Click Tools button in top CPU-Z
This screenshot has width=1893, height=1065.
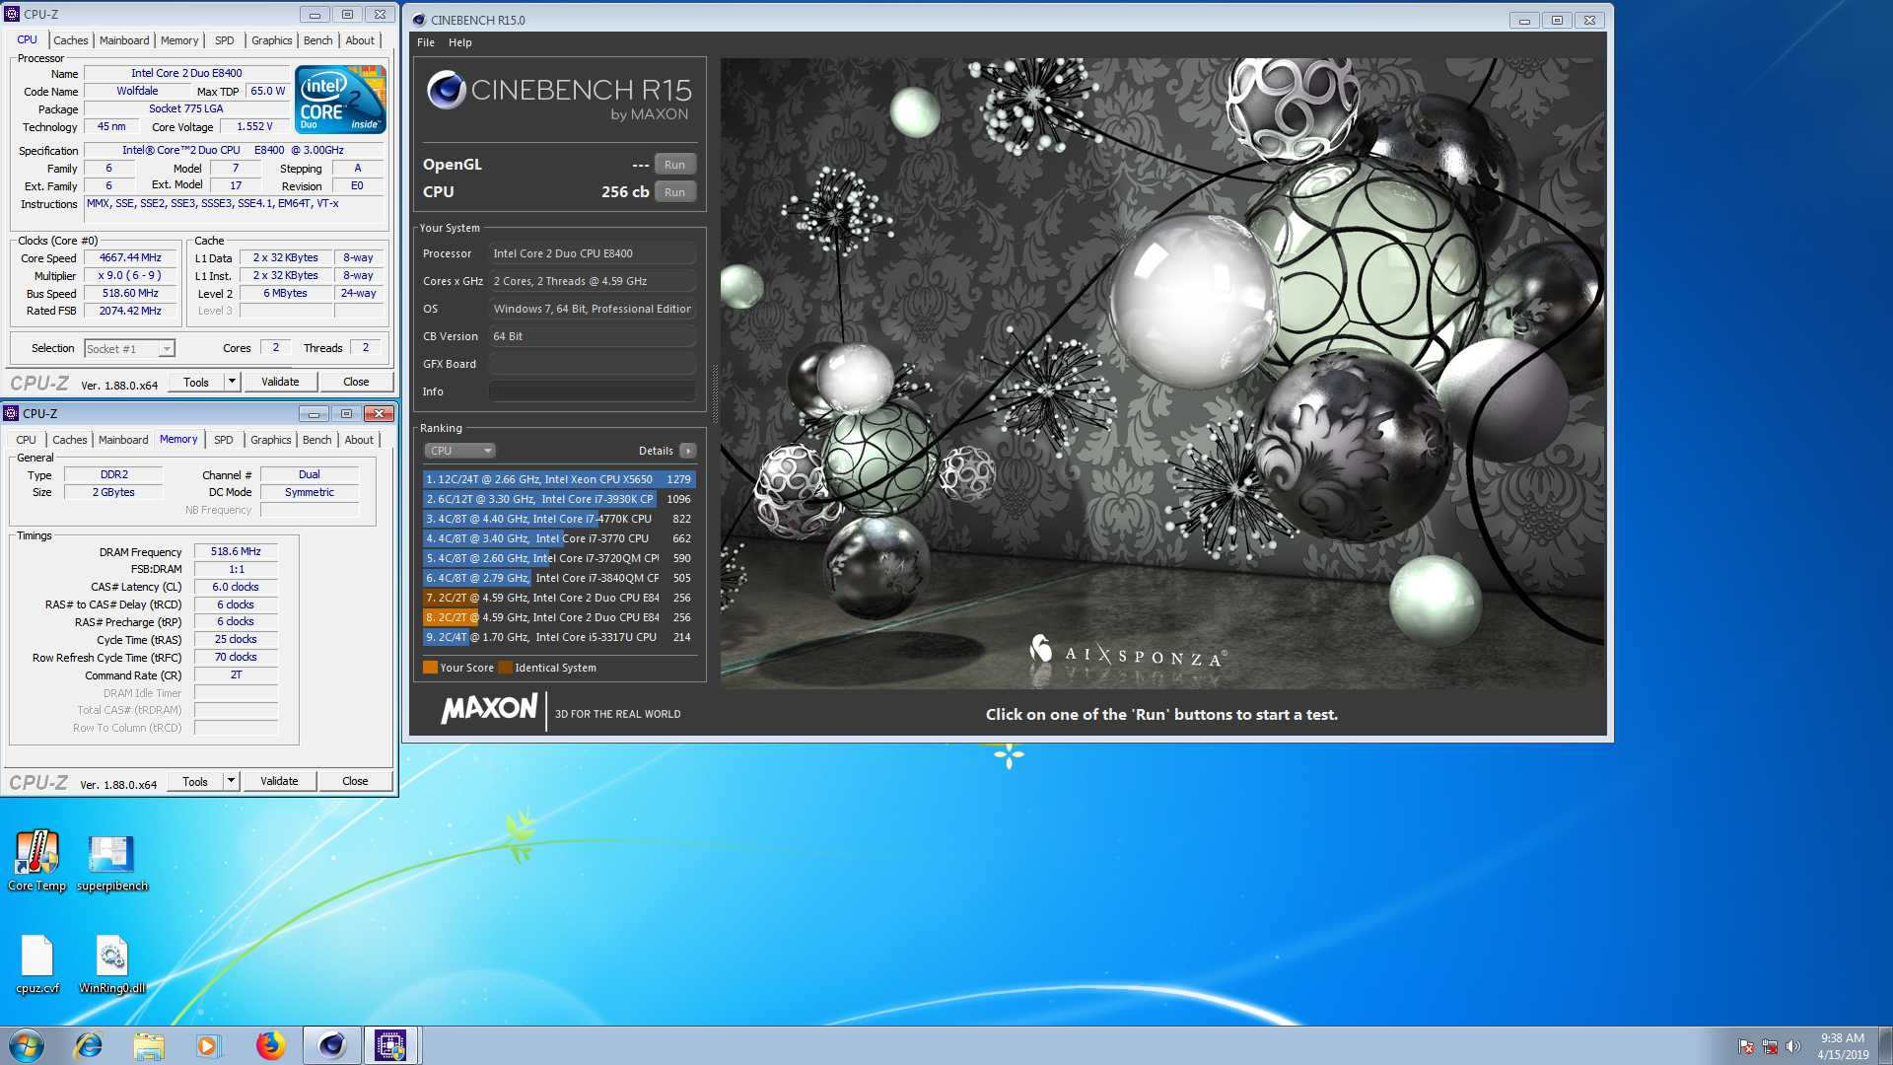196,382
